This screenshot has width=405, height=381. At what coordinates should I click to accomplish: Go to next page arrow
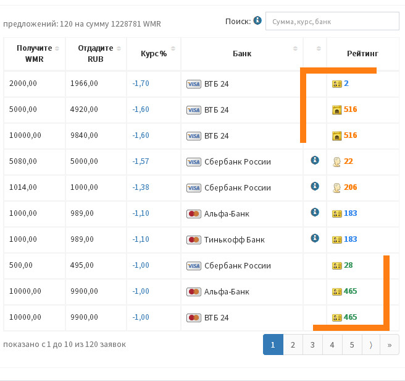pos(371,345)
